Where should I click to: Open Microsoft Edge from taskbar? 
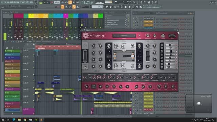pos(14,120)
